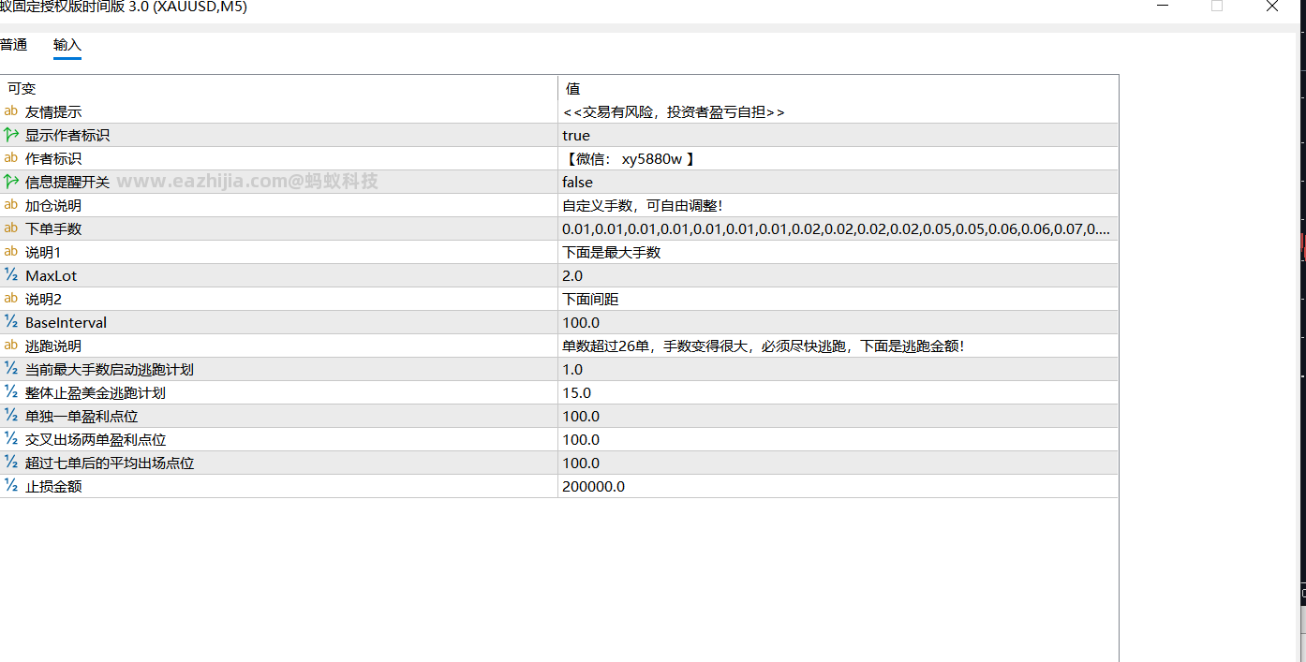
Task: Click the string icon beside 说明1
Action: [11, 252]
